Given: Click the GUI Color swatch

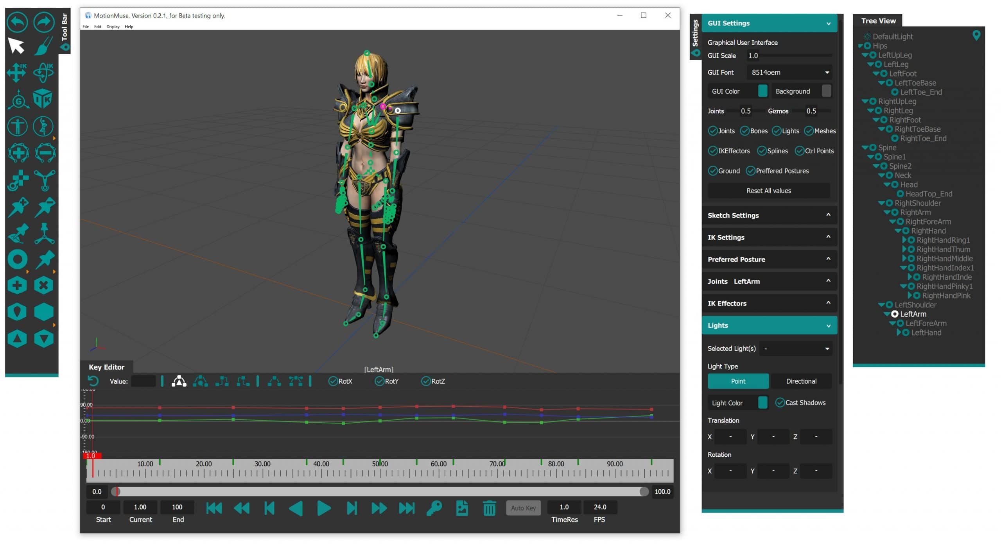Looking at the screenshot, I should pyautogui.click(x=762, y=91).
